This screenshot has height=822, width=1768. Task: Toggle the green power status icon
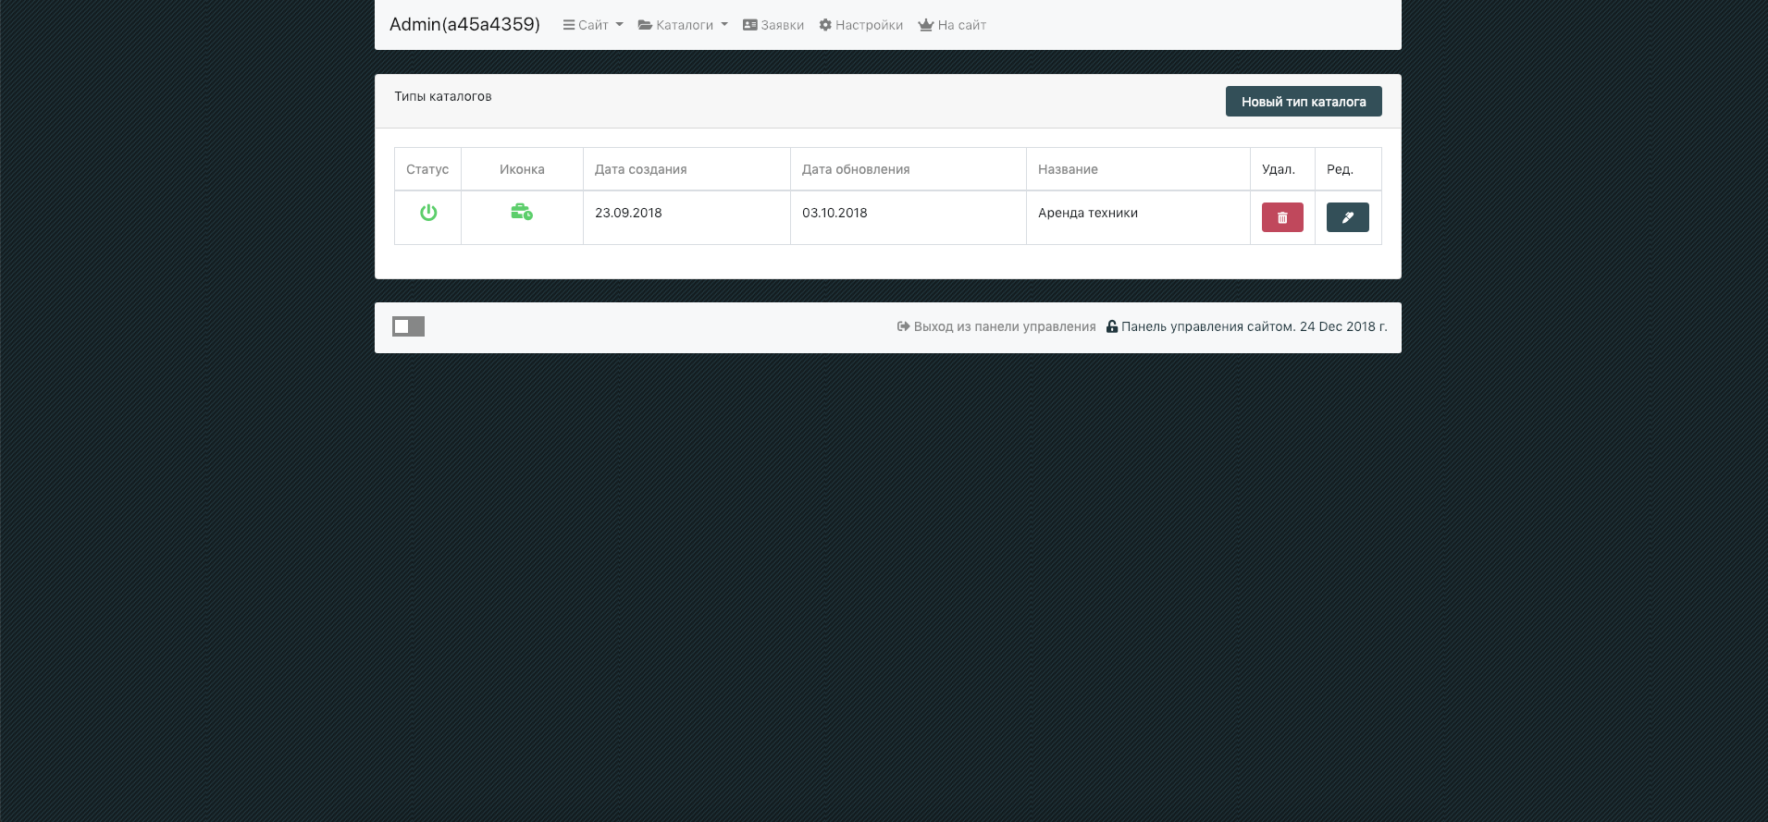pyautogui.click(x=428, y=213)
